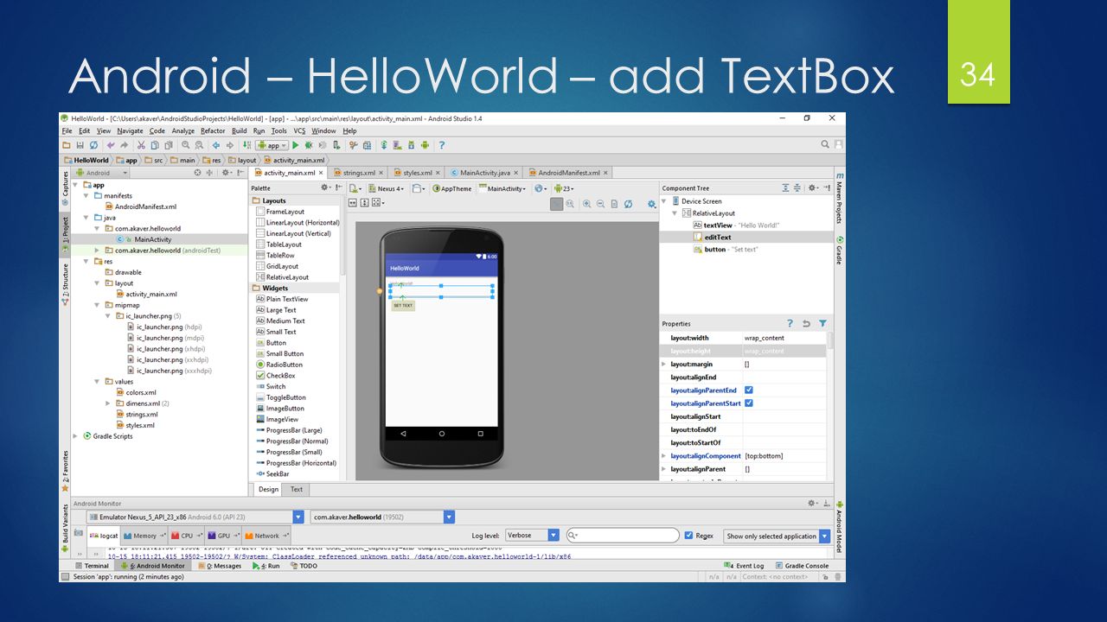Select AndroidManifest.xml in the project tree
1107x622 pixels.
tap(140, 206)
